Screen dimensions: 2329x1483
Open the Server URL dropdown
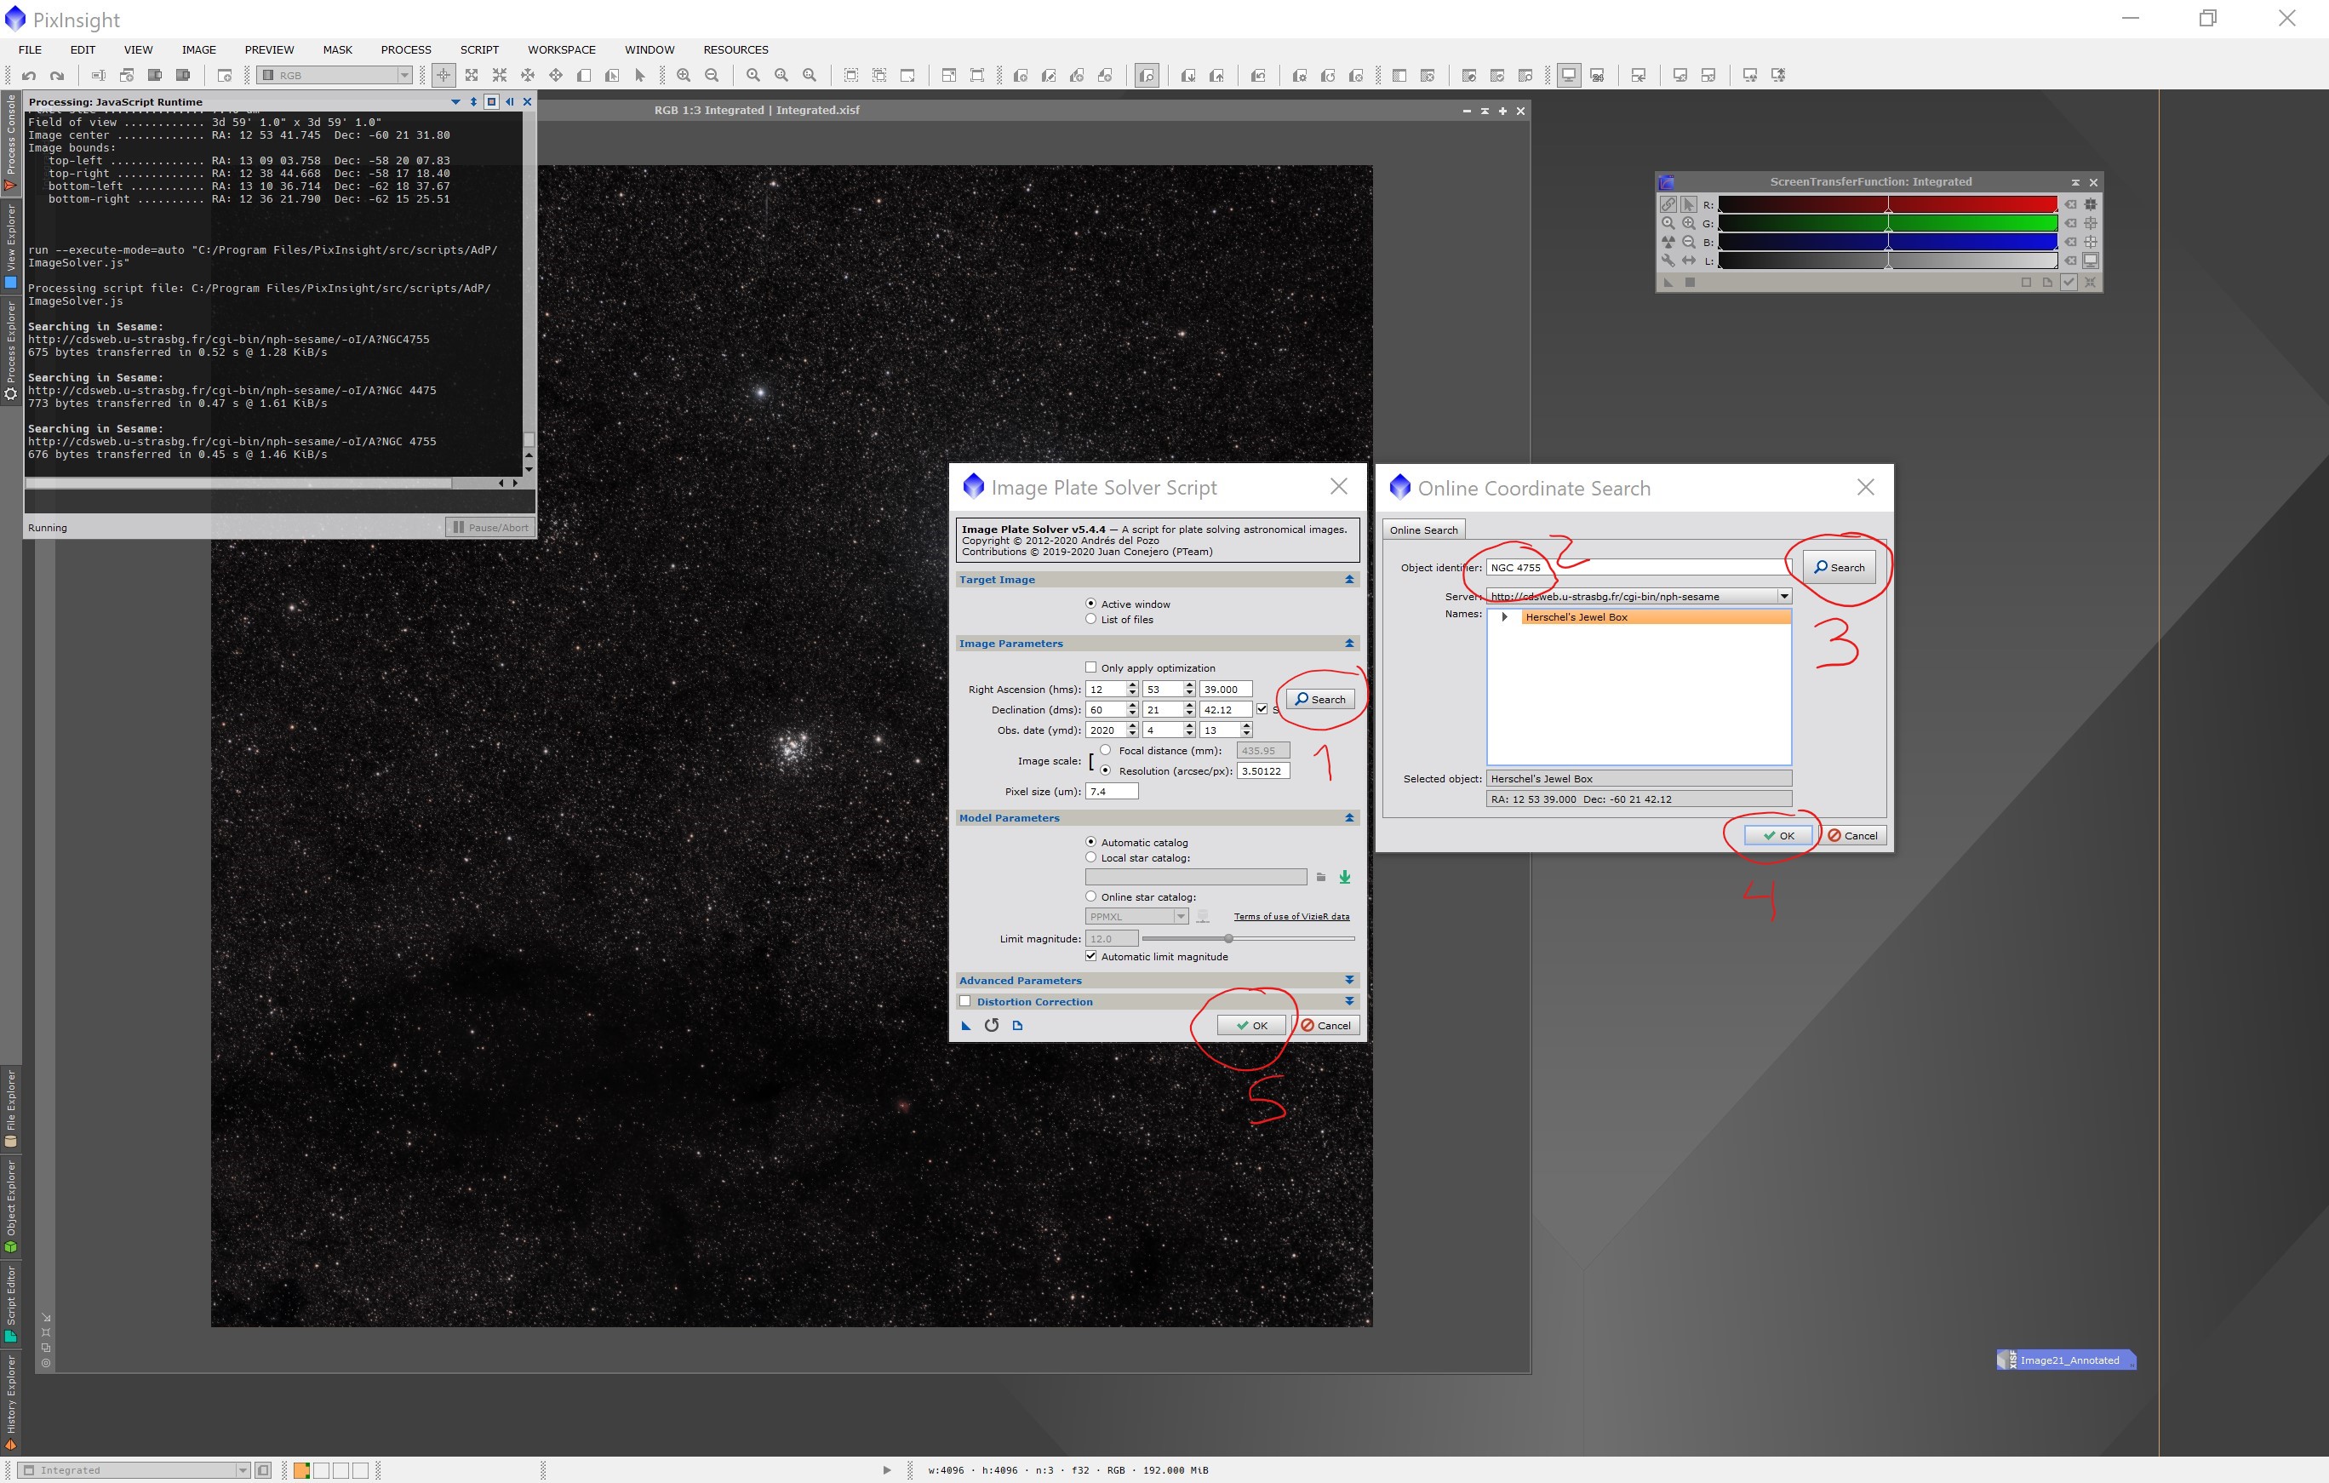coord(1783,597)
